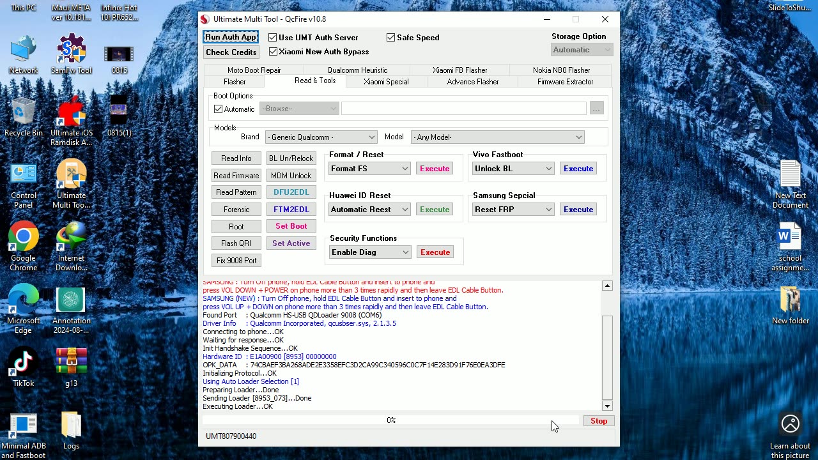Click Run Auth App button
This screenshot has width=818, height=460.
click(231, 37)
